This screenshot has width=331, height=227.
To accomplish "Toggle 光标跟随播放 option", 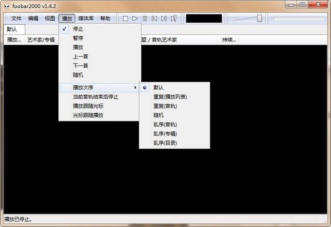I will (x=99, y=115).
